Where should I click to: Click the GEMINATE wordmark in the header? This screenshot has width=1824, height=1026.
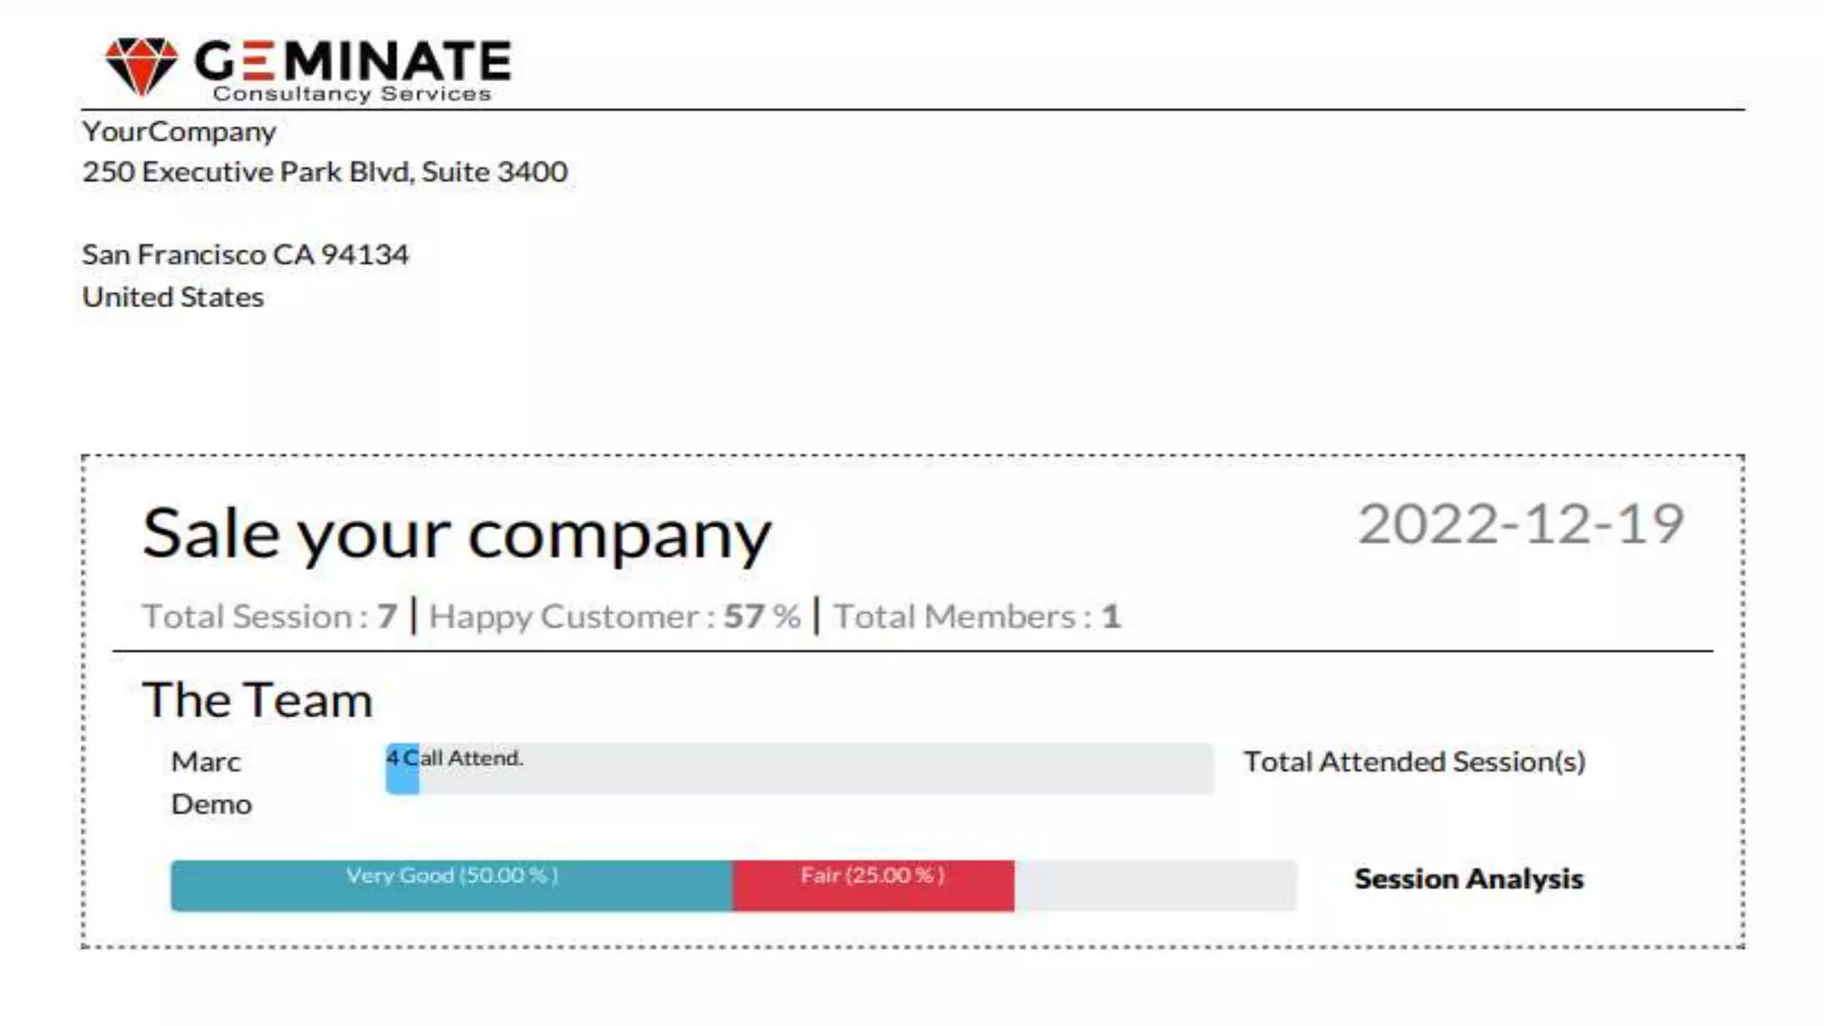click(x=353, y=61)
